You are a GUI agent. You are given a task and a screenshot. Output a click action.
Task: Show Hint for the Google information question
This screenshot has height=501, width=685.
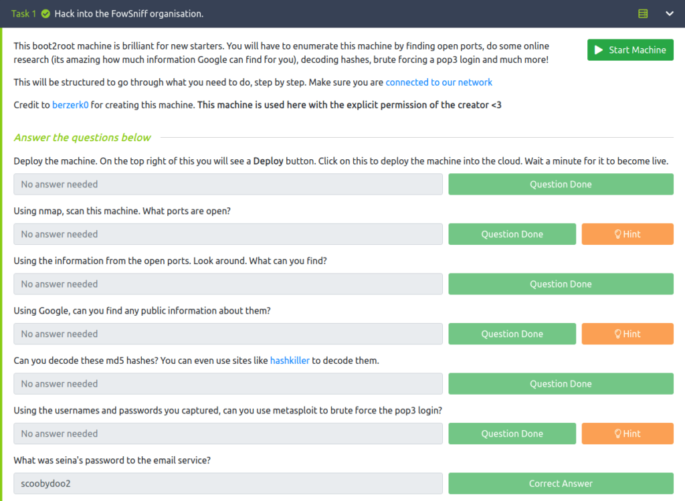(x=627, y=334)
